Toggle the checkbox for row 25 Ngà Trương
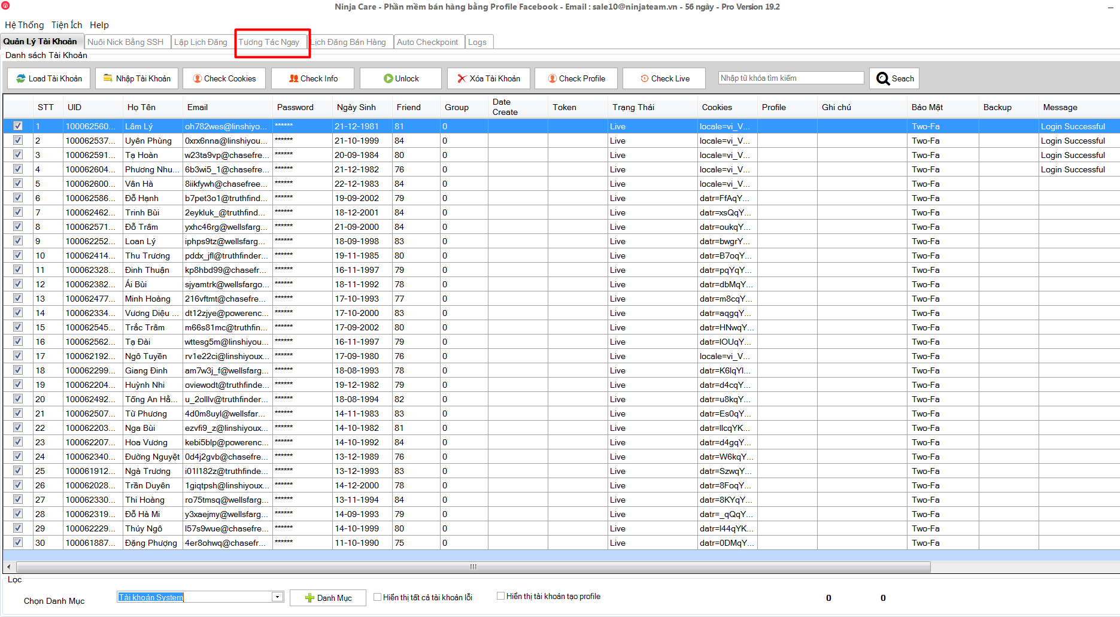1120x617 pixels. (x=18, y=470)
